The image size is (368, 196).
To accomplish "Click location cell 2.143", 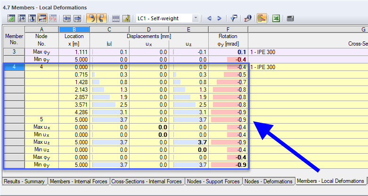I will 74,89.
